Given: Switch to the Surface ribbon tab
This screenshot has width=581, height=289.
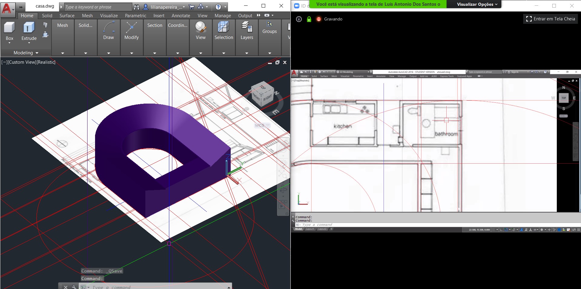Looking at the screenshot, I should pyautogui.click(x=67, y=15).
